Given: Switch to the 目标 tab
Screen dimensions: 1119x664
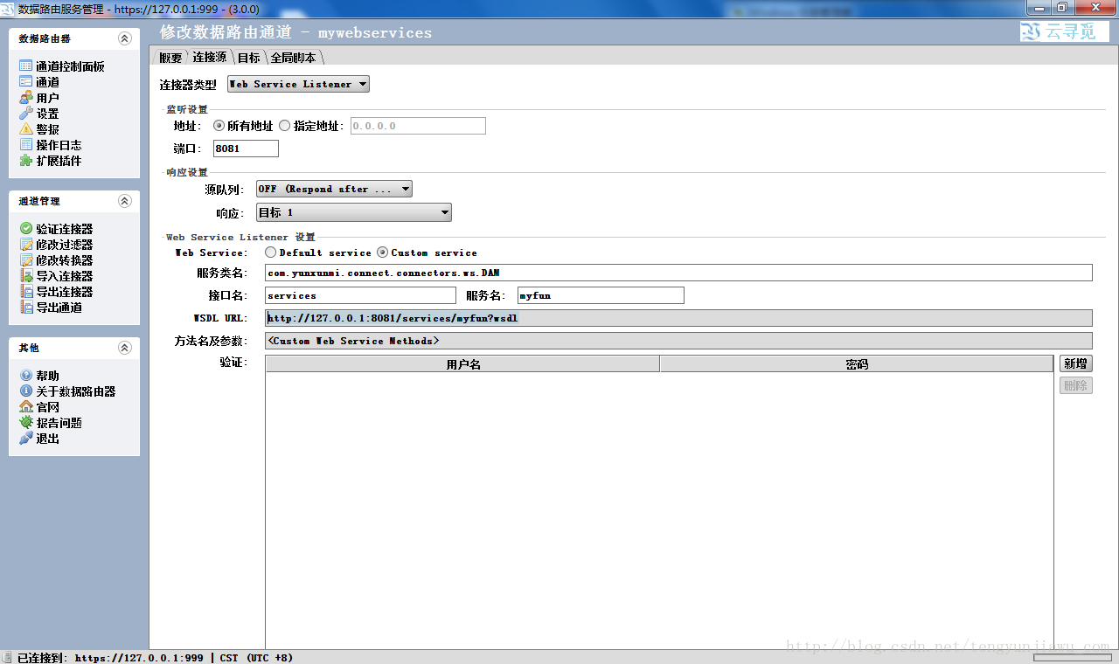Looking at the screenshot, I should click(x=249, y=58).
